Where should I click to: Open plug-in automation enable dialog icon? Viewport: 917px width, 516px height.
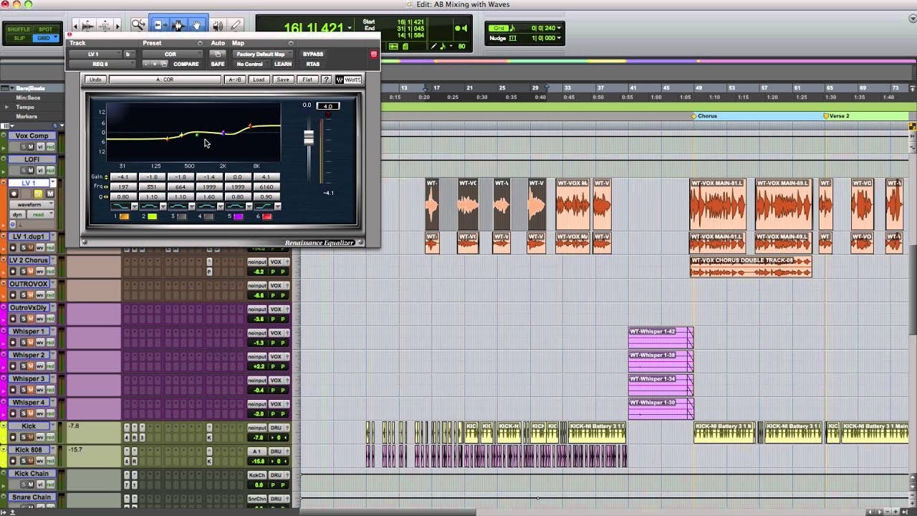click(x=218, y=54)
